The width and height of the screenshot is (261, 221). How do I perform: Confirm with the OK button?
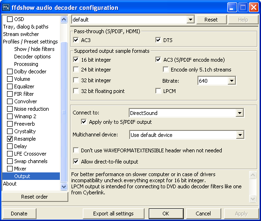coord(166,214)
